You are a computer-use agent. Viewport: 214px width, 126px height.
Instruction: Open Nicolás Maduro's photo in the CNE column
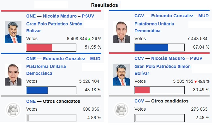point(13,32)
